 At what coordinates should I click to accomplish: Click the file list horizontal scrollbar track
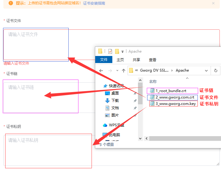pyautogui.click(x=185, y=138)
